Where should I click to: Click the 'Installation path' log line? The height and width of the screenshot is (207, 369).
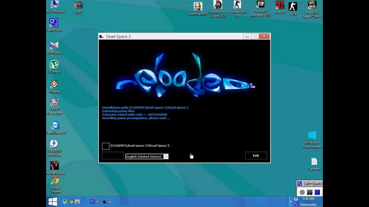(x=145, y=108)
